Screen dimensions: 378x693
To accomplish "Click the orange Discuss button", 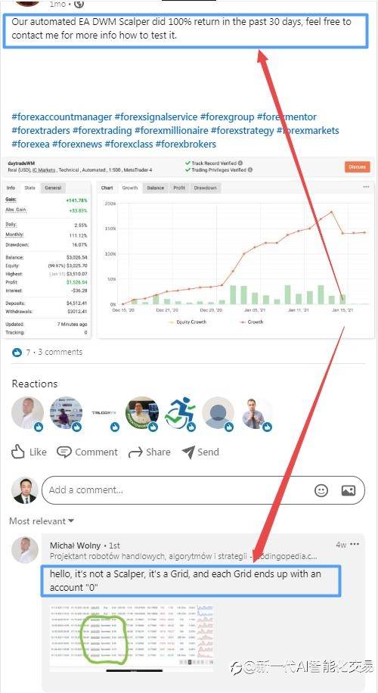I will click(358, 166).
